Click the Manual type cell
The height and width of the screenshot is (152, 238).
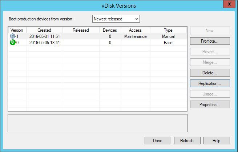click(168, 36)
